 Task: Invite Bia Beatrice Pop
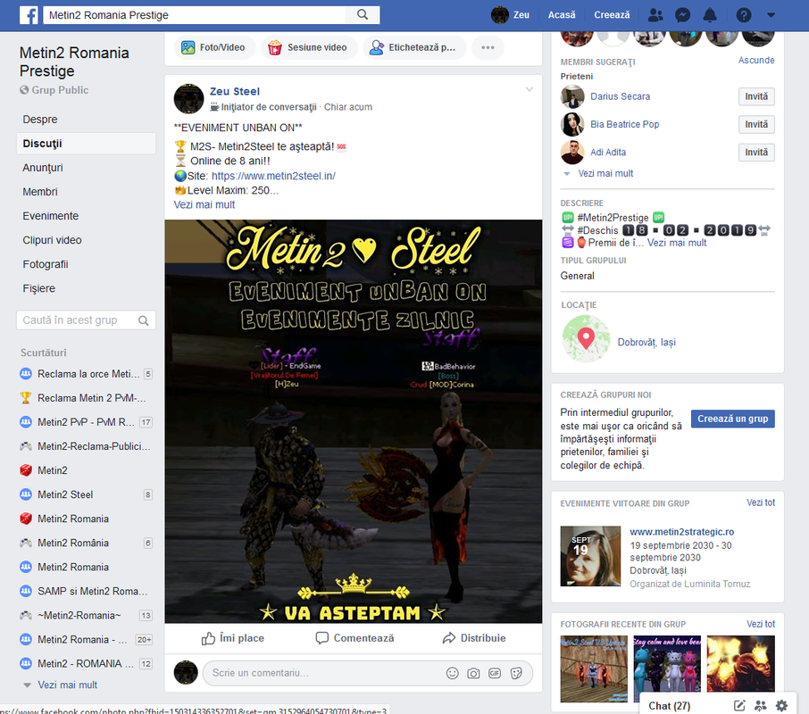click(x=756, y=124)
